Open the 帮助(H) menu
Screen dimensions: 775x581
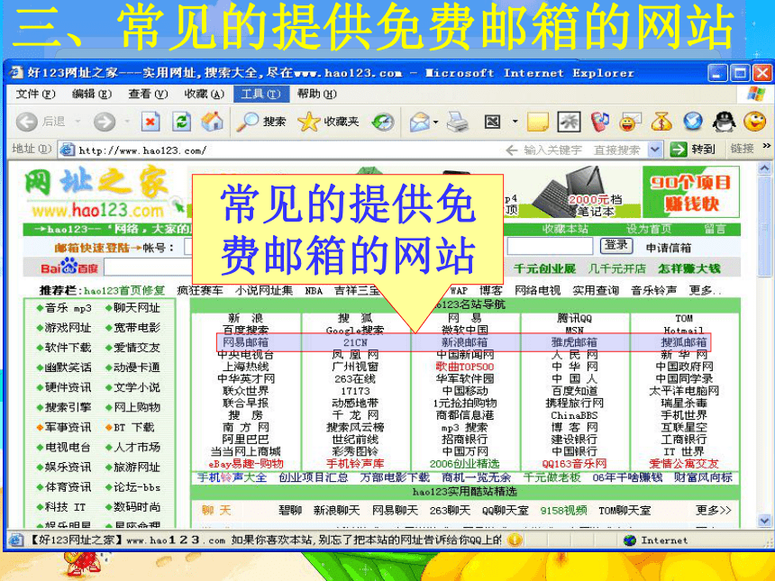[x=317, y=94]
